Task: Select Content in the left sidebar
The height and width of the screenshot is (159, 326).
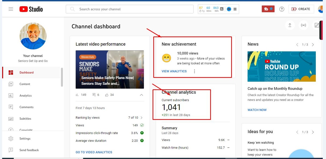Action: pos(25,84)
